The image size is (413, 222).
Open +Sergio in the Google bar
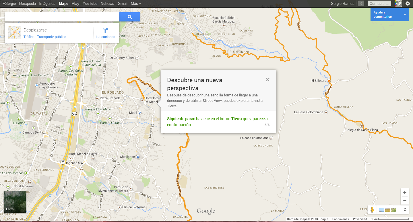coord(9,4)
